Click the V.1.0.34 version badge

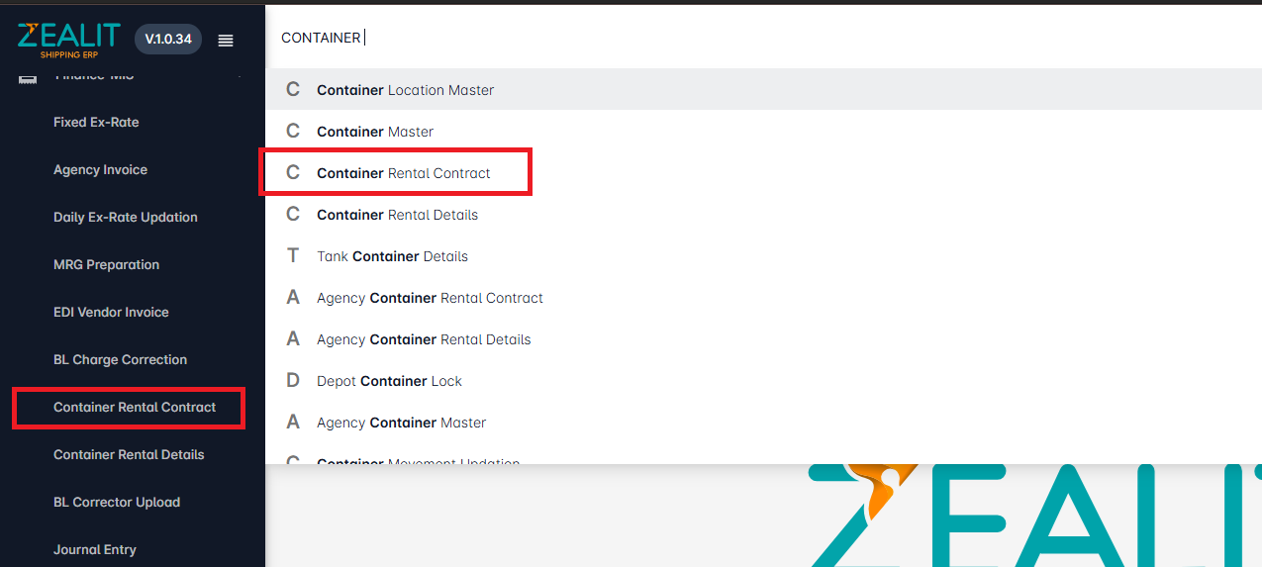tap(168, 39)
